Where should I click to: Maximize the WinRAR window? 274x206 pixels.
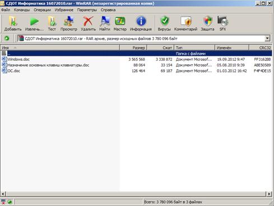click(x=263, y=3)
